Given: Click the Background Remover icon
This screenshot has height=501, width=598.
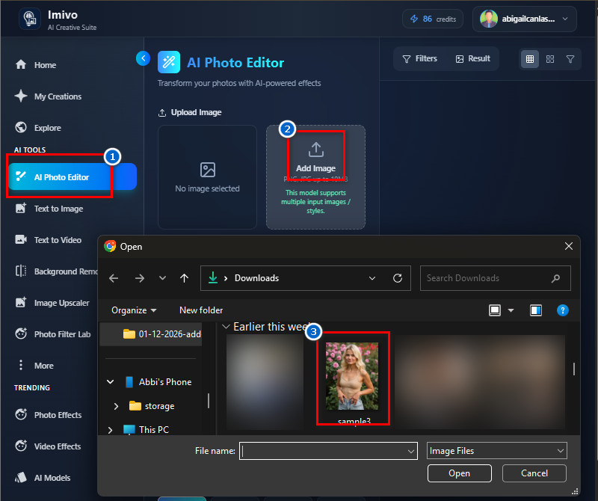Looking at the screenshot, I should 21,271.
